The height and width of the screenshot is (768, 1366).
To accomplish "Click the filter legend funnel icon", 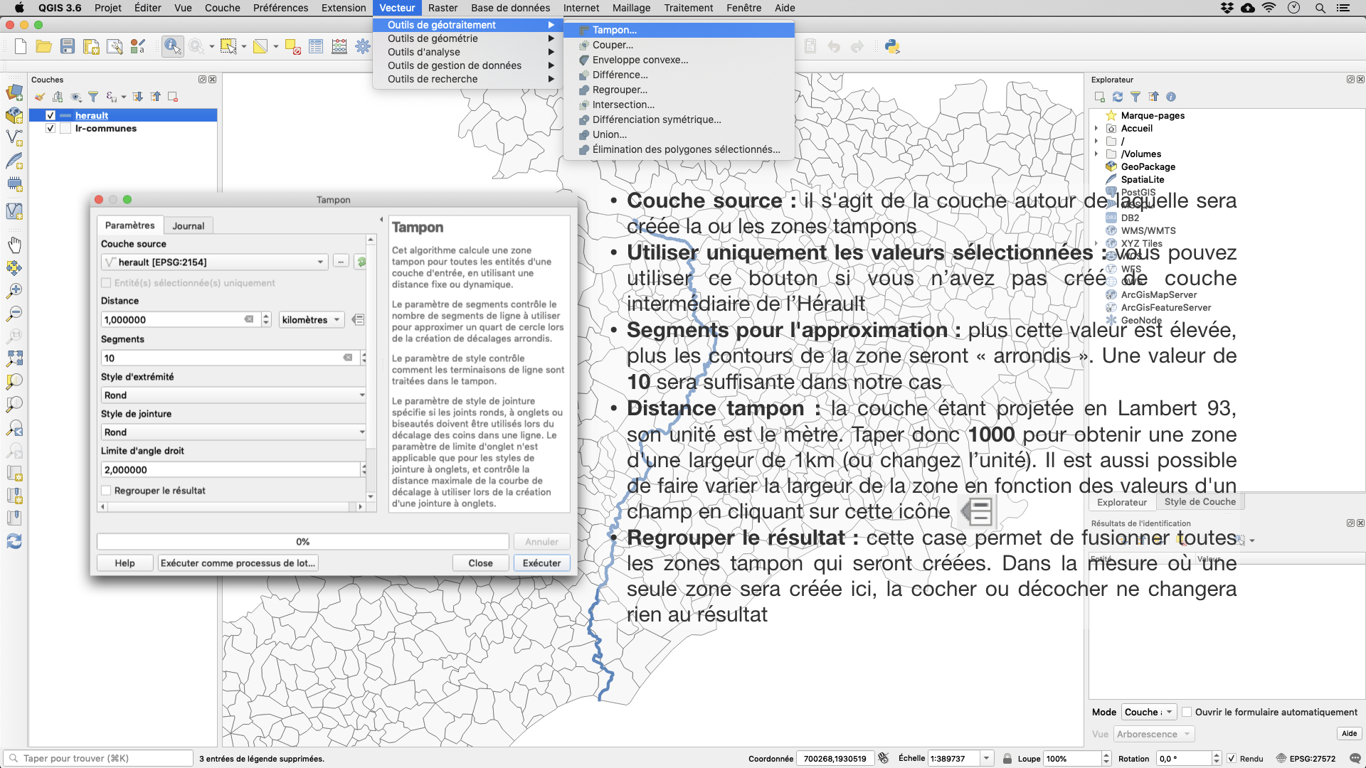I will (93, 97).
